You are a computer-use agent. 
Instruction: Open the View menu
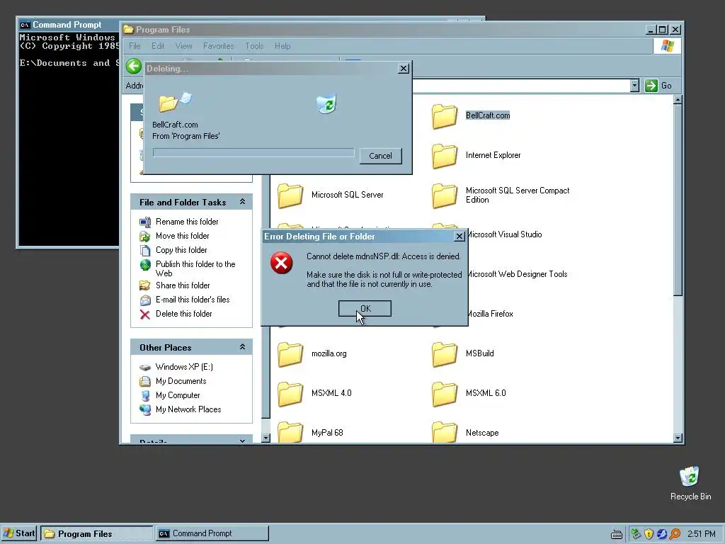pos(183,46)
